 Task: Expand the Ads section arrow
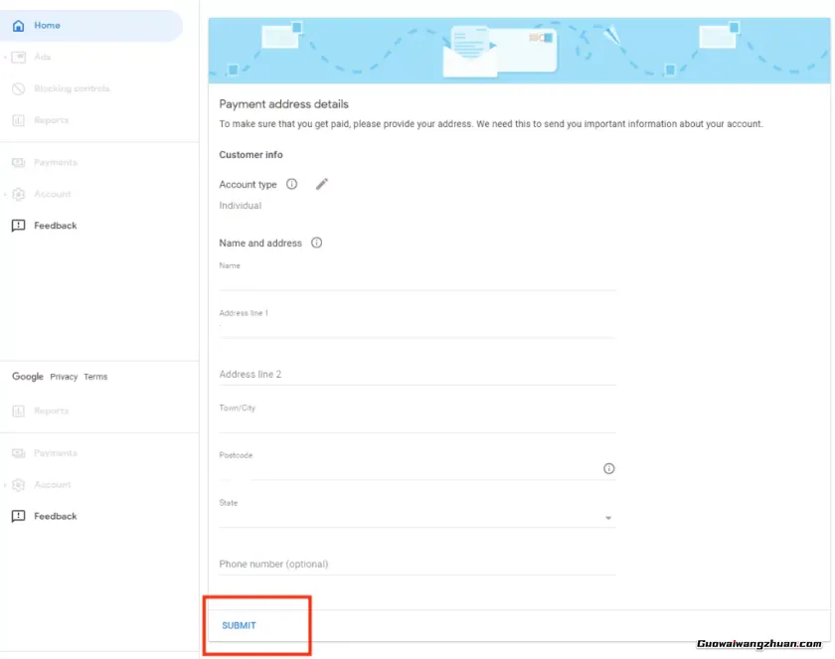pos(5,58)
